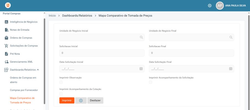Click the Notas de Entrada icon
250x110 pixels.
(x=6, y=30)
